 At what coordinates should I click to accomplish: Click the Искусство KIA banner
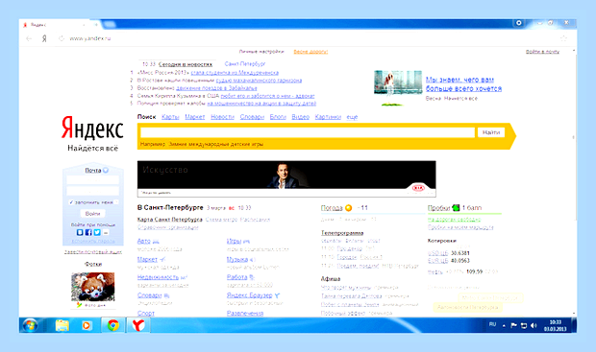pyautogui.click(x=286, y=178)
